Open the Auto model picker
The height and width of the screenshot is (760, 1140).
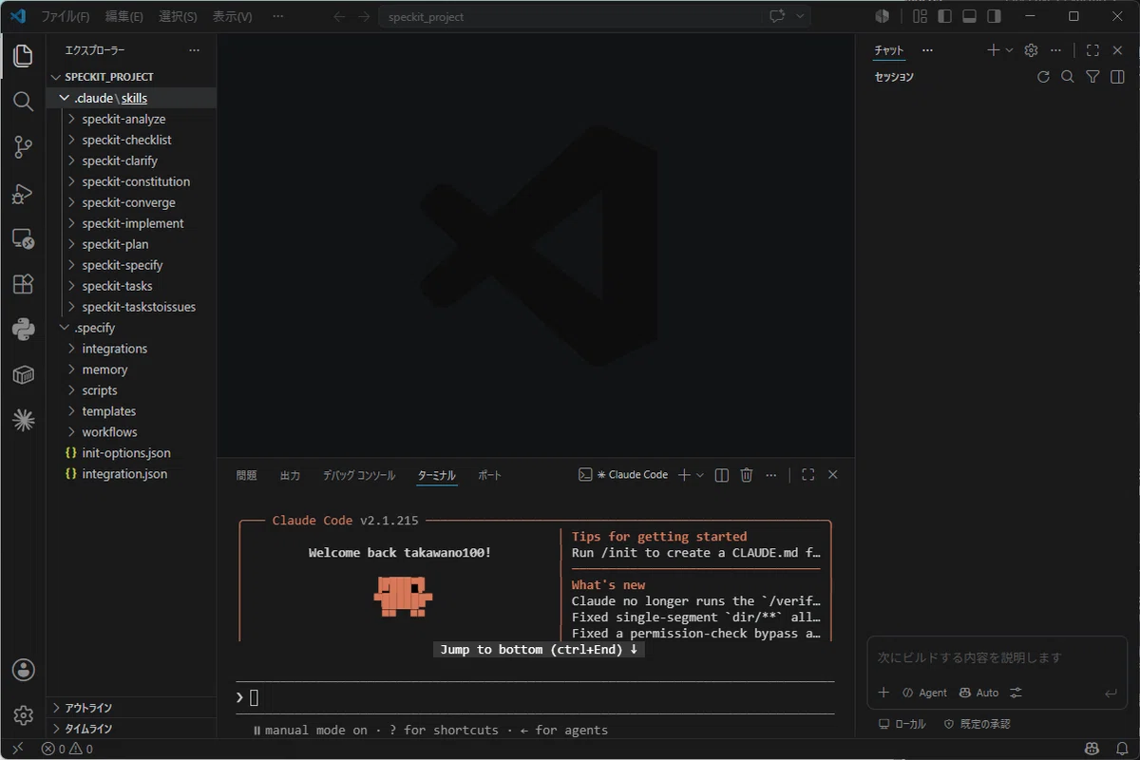click(x=978, y=693)
